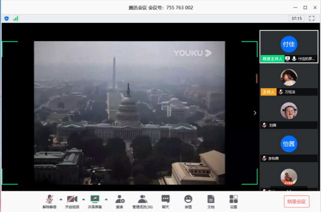Select the avatar of the girl with pigtails
This screenshot has width=321, height=212.
point(289,110)
